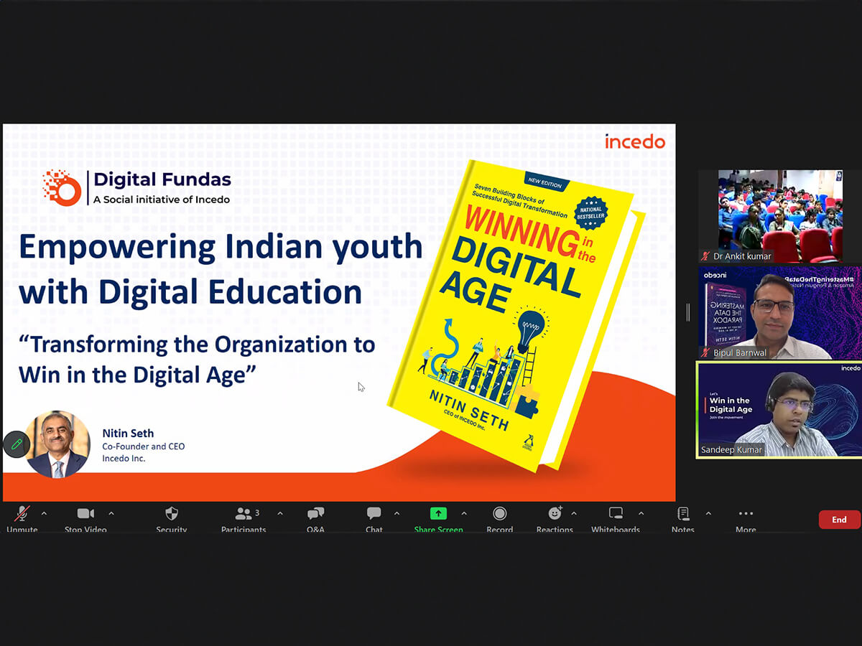
Task: Click the green annotation pencil button
Action: point(16,445)
